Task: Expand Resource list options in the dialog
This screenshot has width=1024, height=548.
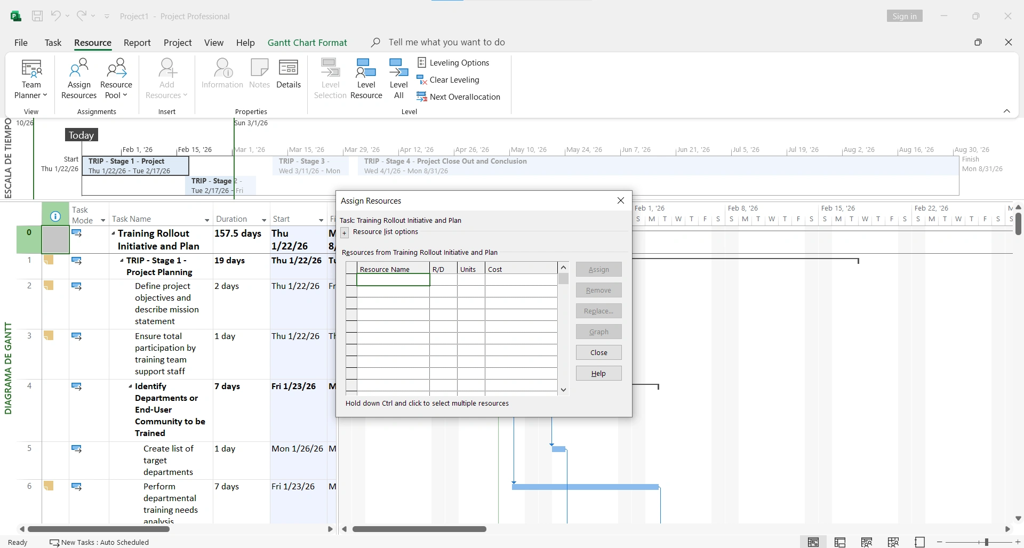Action: [x=345, y=232]
